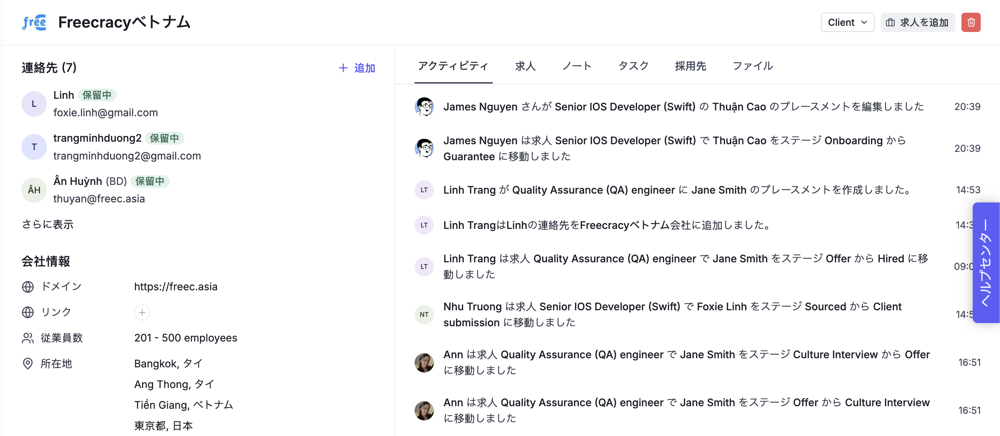The height and width of the screenshot is (436, 1000).
Task: Click the Senior IOS Developer job link
Action: click(x=625, y=107)
